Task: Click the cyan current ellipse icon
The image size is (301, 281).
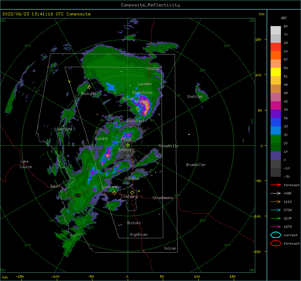Action: (x=276, y=235)
